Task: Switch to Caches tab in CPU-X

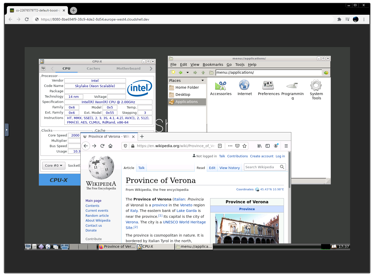Action: 93,68
